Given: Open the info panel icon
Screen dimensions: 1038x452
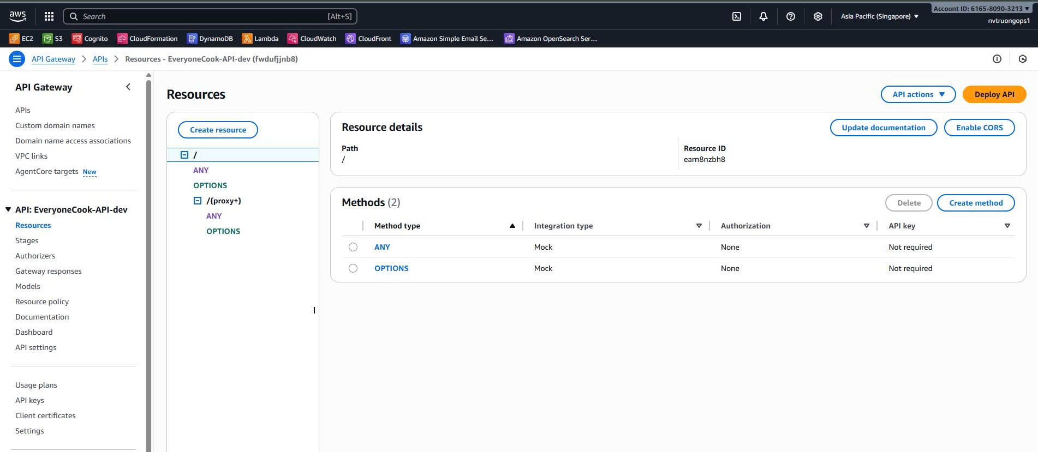Looking at the screenshot, I should click(x=997, y=59).
